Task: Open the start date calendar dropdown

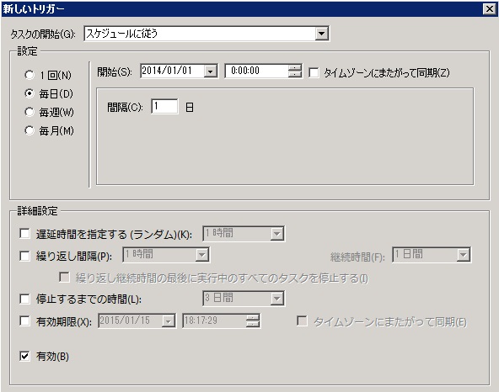Action: pos(211,72)
